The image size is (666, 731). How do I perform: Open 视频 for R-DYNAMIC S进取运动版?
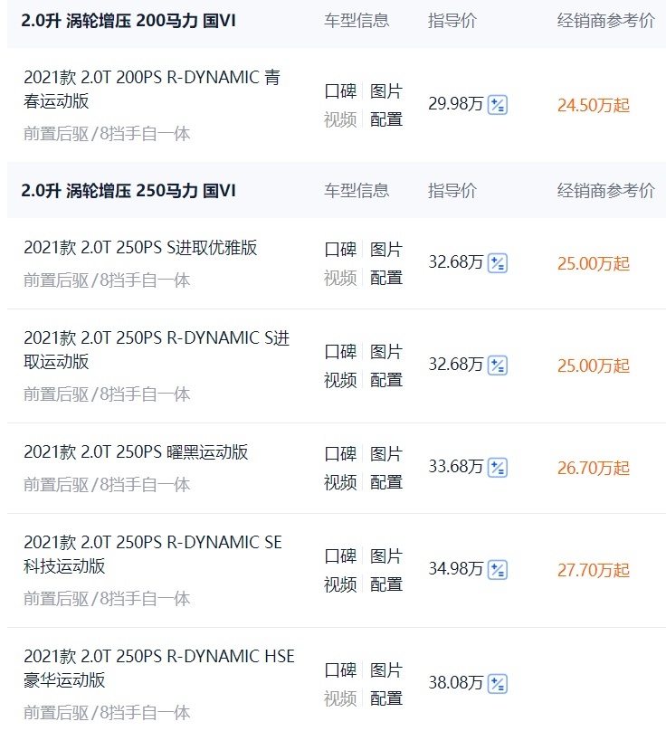(340, 380)
